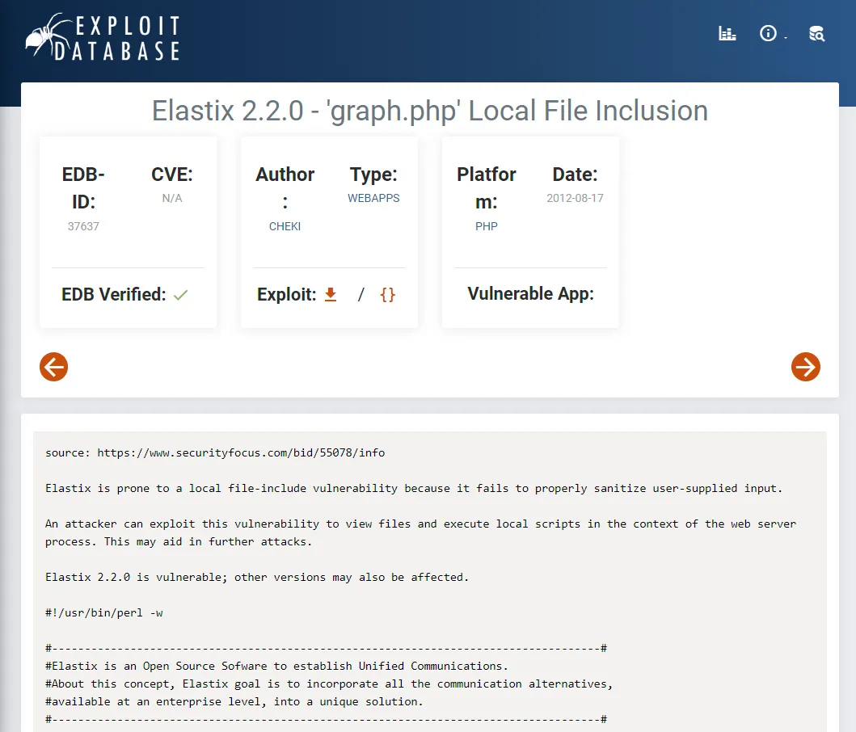Click the '#!/usr/bin/perl -w' line
The height and width of the screenshot is (732, 856).
tap(103, 612)
